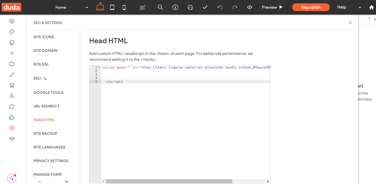Open the Help menu
Screen dimensions: 376x184
tap(349, 8)
